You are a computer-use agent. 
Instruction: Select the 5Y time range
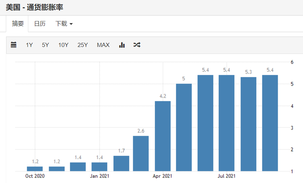point(46,45)
